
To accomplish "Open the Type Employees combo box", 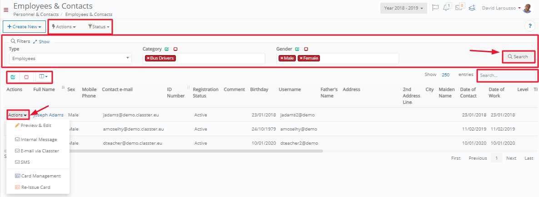I will click(x=70, y=58).
